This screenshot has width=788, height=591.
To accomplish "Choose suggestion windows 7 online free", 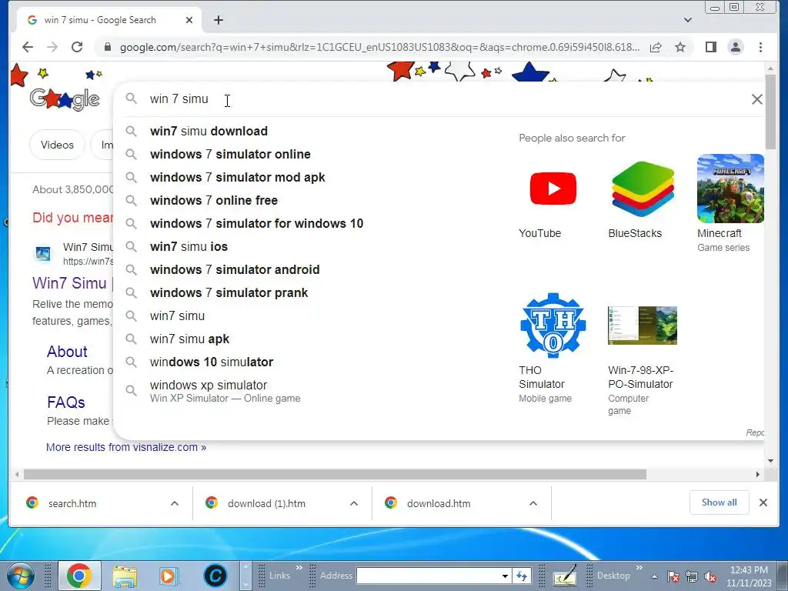I will (214, 201).
